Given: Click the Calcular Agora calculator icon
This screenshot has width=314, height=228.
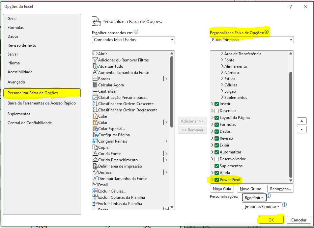Looking at the screenshot, I should point(95,85).
